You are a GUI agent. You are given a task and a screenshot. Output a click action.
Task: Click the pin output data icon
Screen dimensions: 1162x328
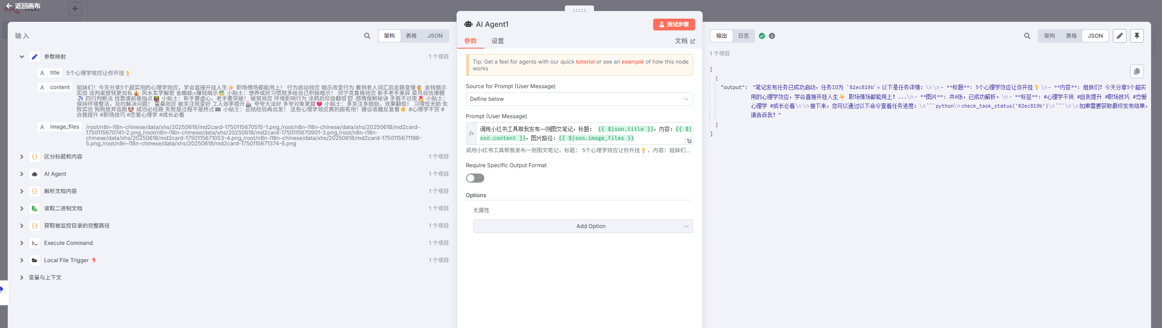(x=1137, y=36)
